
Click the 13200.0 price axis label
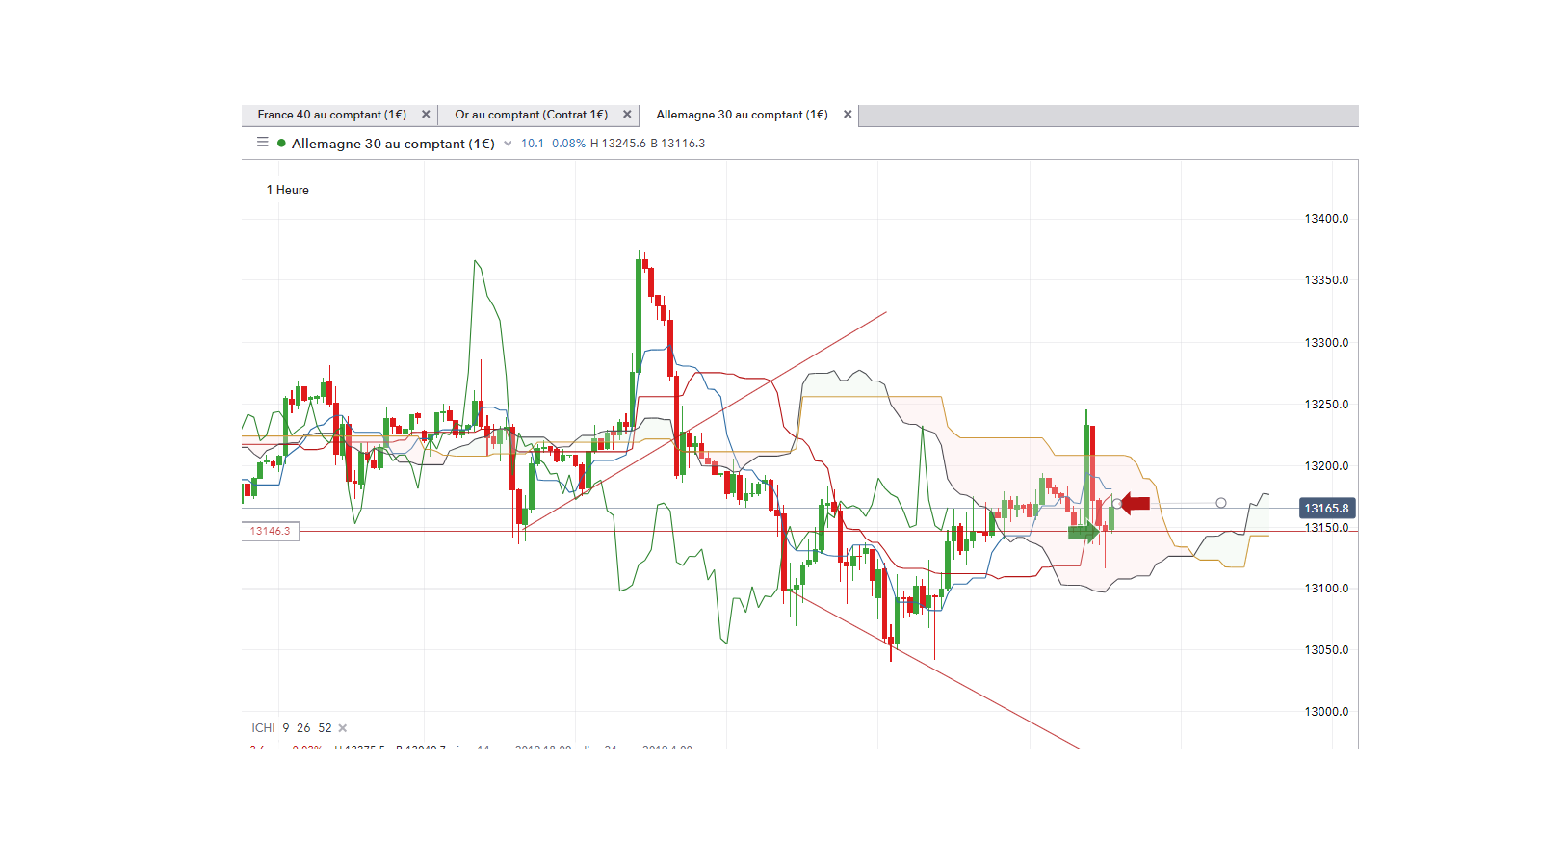point(1326,466)
